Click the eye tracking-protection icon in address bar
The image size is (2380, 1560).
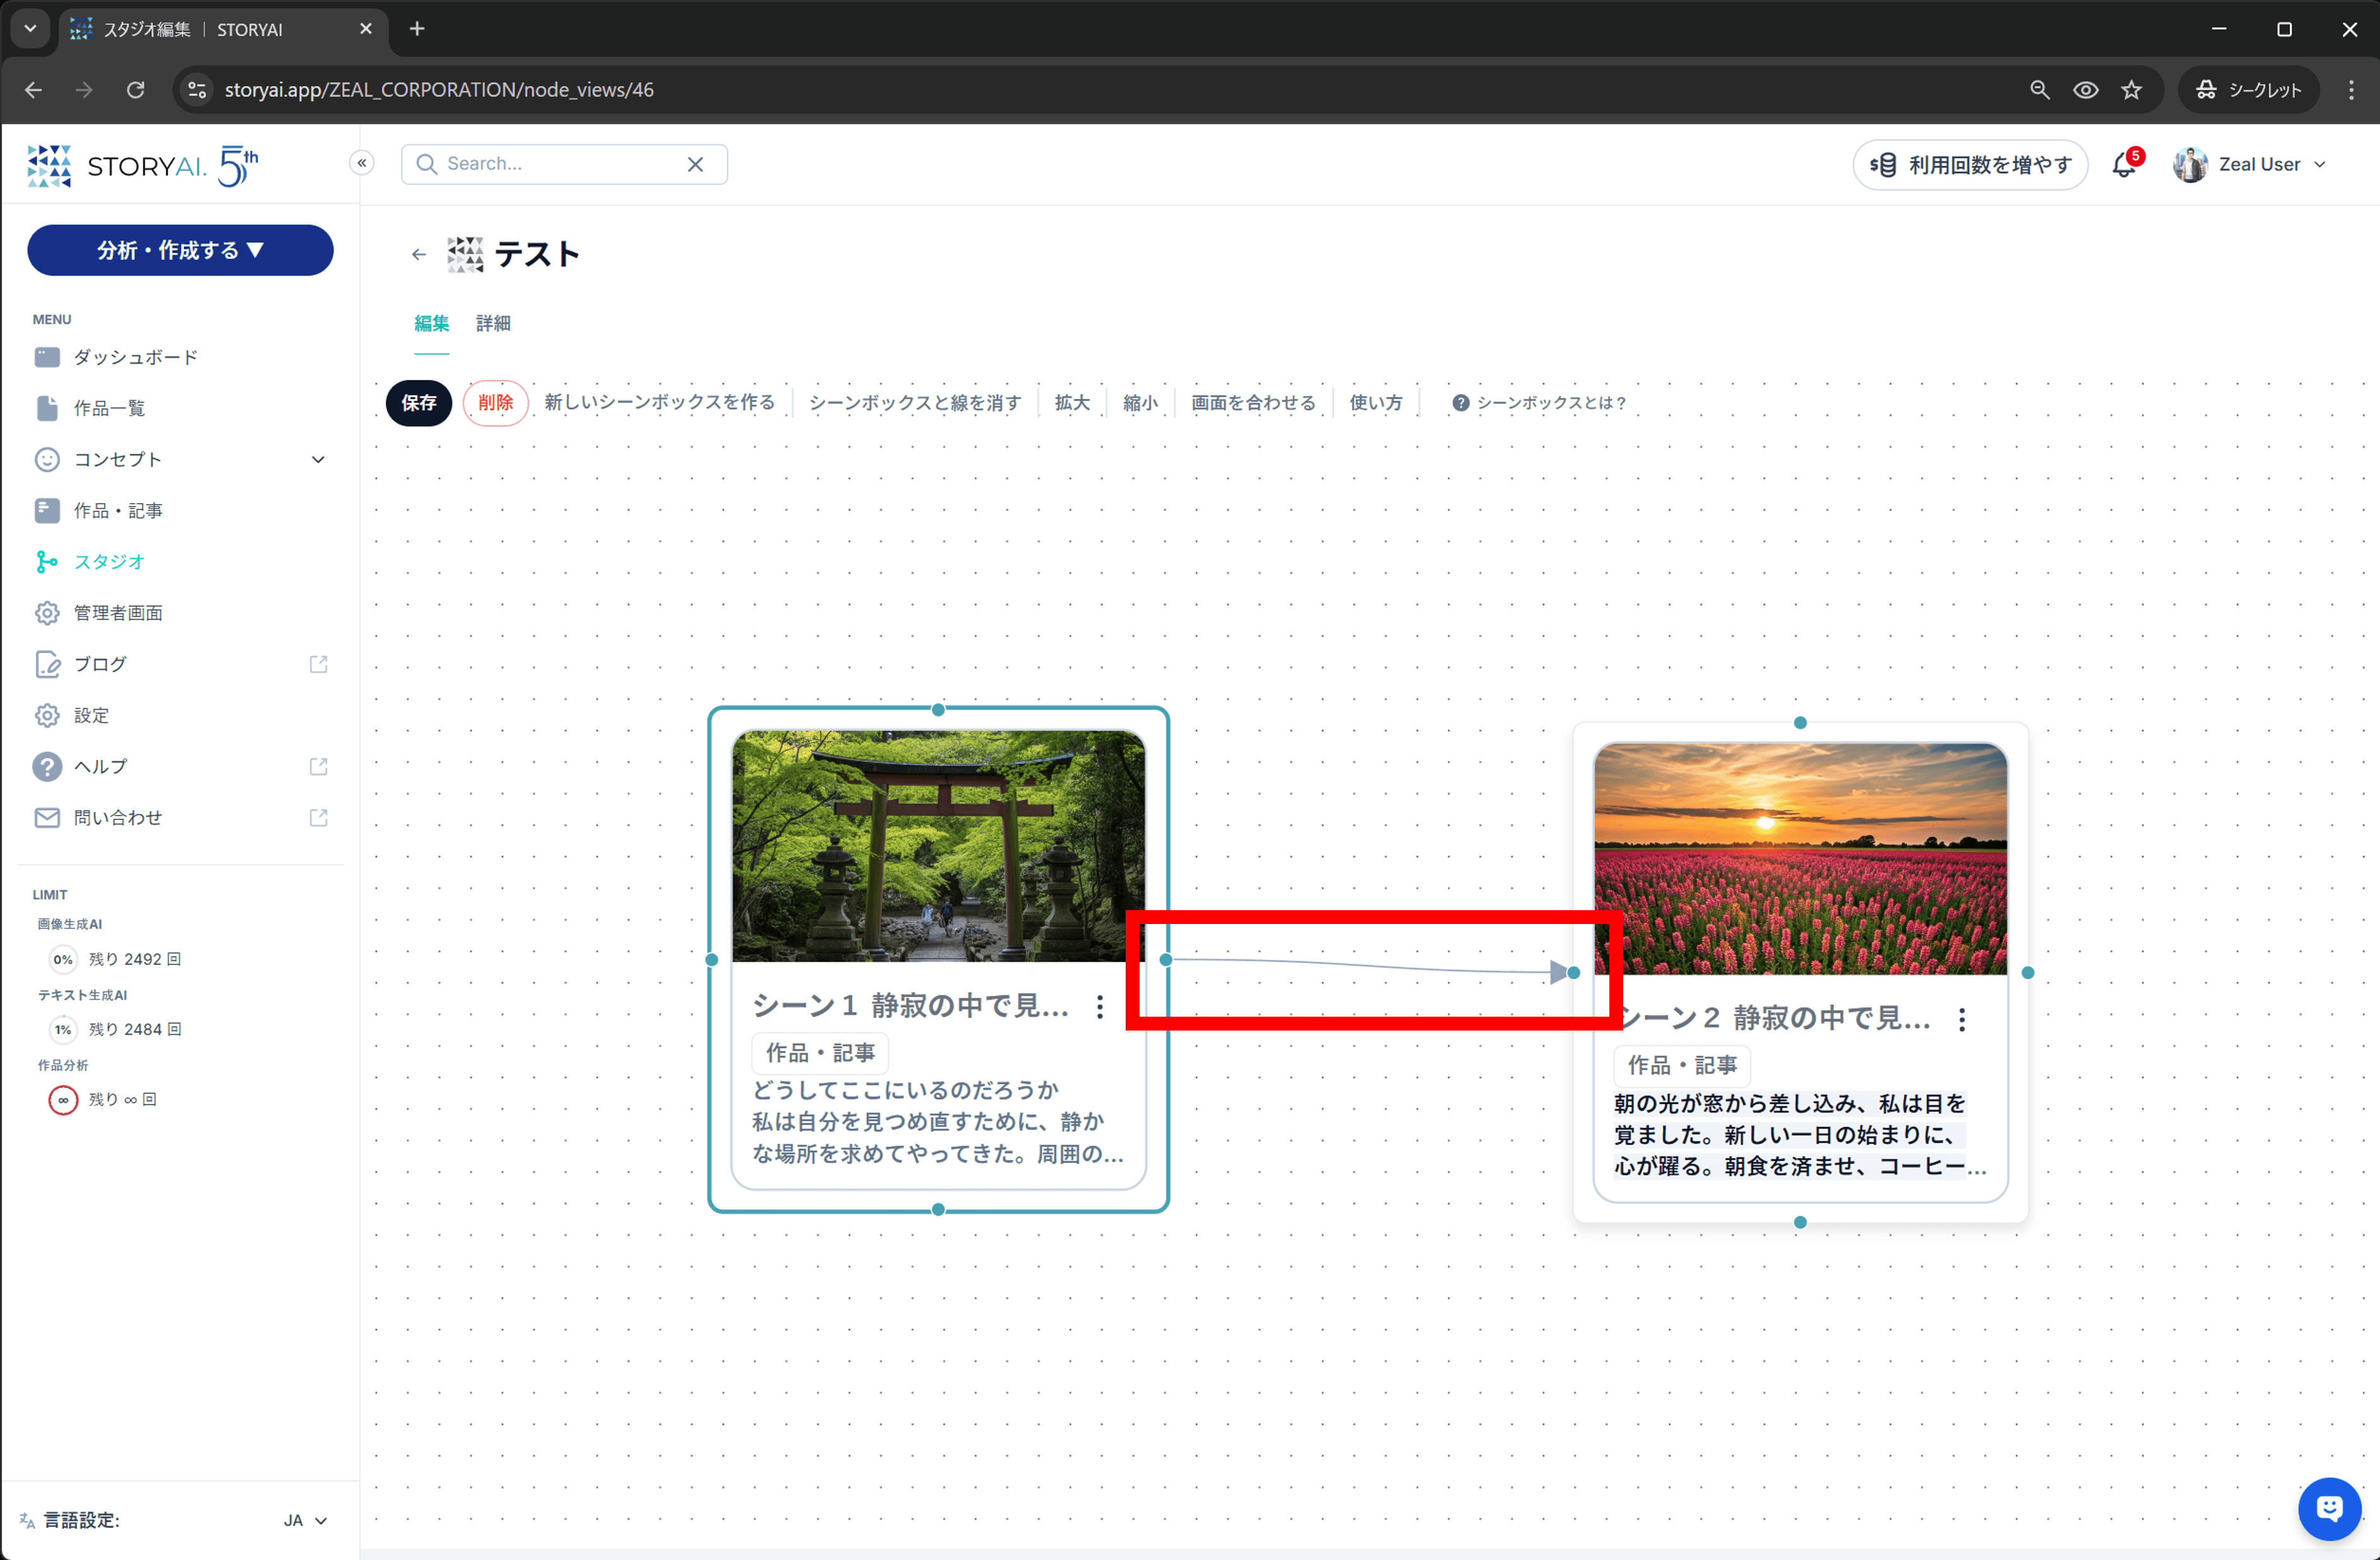tap(2085, 90)
